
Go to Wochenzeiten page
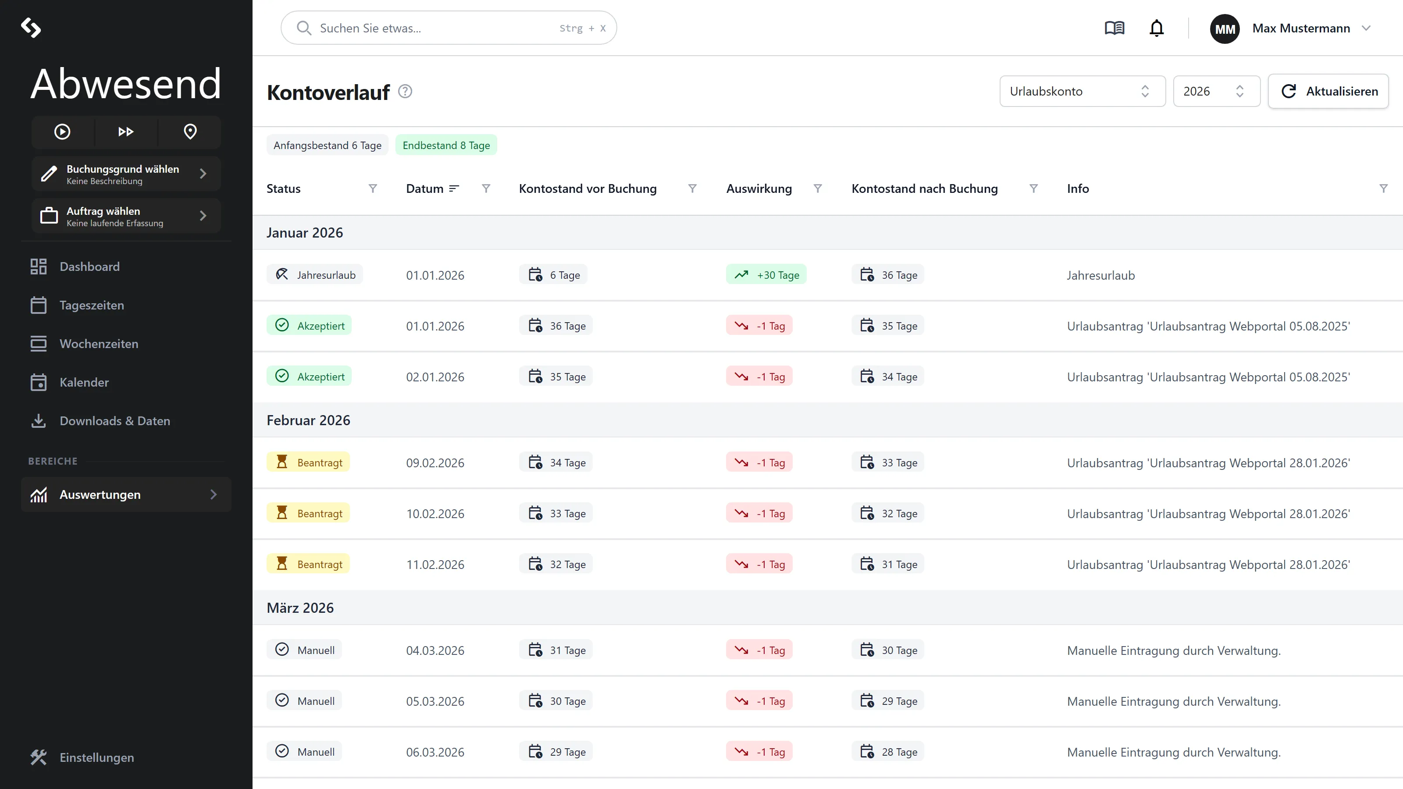126,344
